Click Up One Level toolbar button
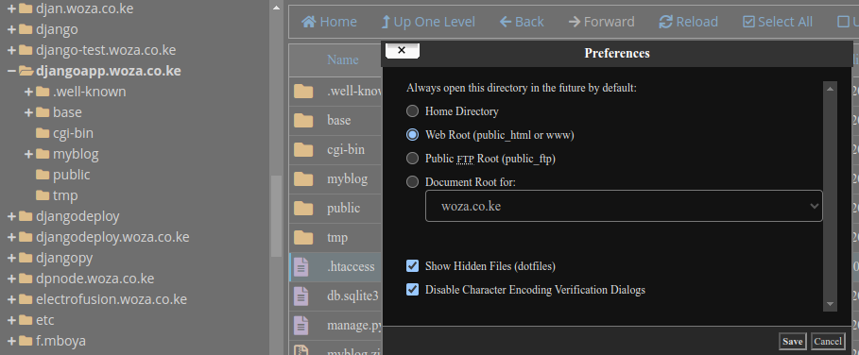The width and height of the screenshot is (859, 355). pyautogui.click(x=428, y=22)
